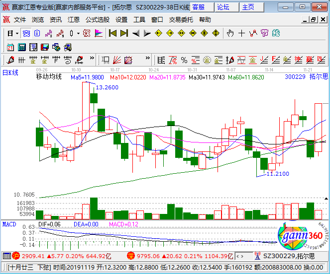330x274 pixels.
Task: Click the purple 节 toolbar icon
Action: (x=264, y=33)
